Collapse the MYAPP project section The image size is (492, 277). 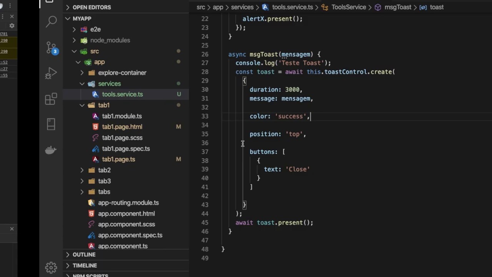[68, 18]
